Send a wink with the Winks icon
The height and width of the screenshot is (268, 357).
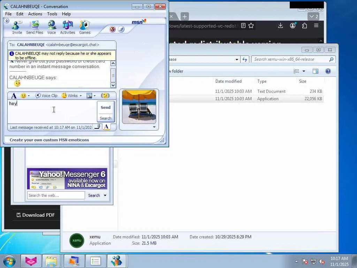coord(70,96)
